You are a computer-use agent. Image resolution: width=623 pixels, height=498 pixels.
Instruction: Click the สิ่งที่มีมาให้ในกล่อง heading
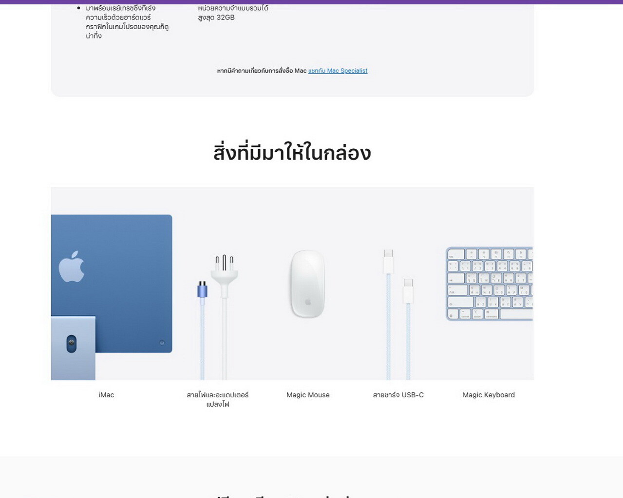point(292,152)
